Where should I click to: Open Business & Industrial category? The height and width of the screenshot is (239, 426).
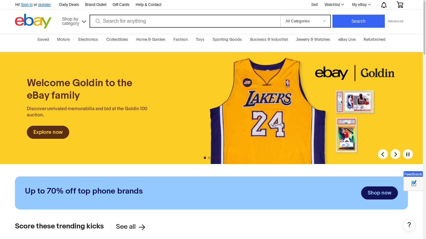[269, 40]
